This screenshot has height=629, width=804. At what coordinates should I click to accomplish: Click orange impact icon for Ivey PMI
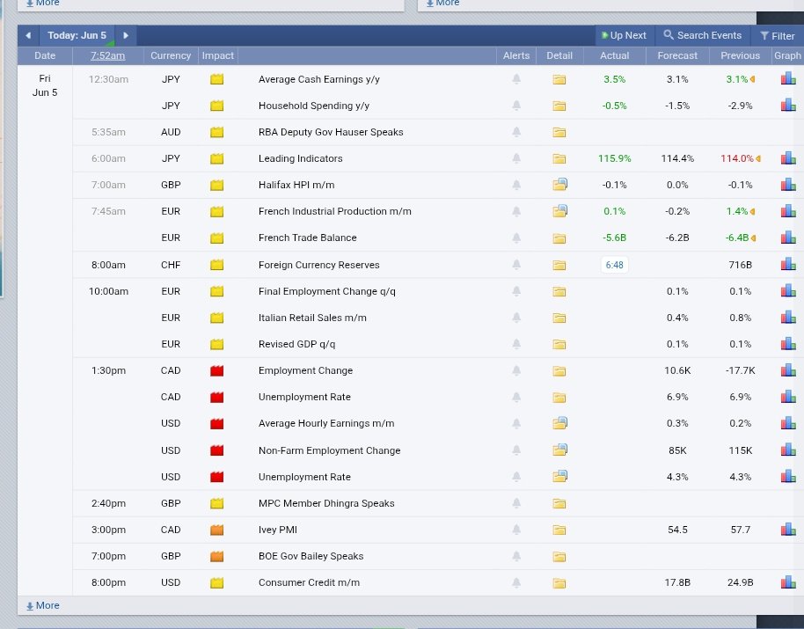[217, 530]
